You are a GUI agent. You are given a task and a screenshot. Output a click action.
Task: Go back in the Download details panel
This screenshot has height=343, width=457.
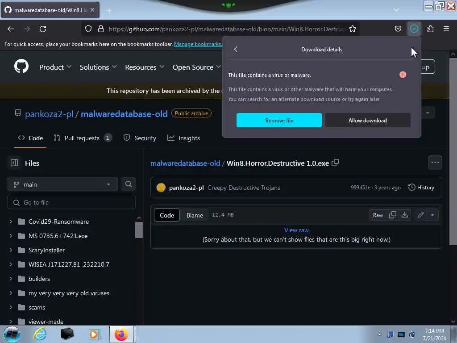236,49
